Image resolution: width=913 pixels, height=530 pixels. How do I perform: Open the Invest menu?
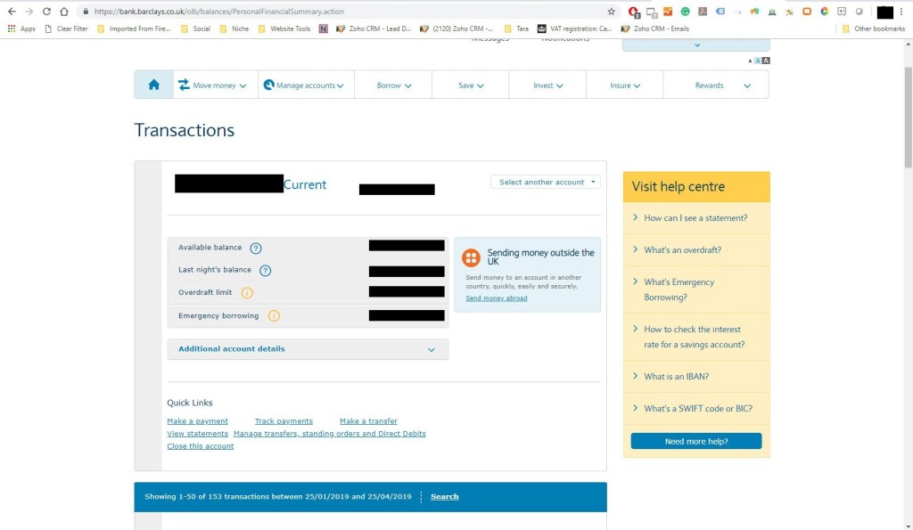[x=548, y=85]
